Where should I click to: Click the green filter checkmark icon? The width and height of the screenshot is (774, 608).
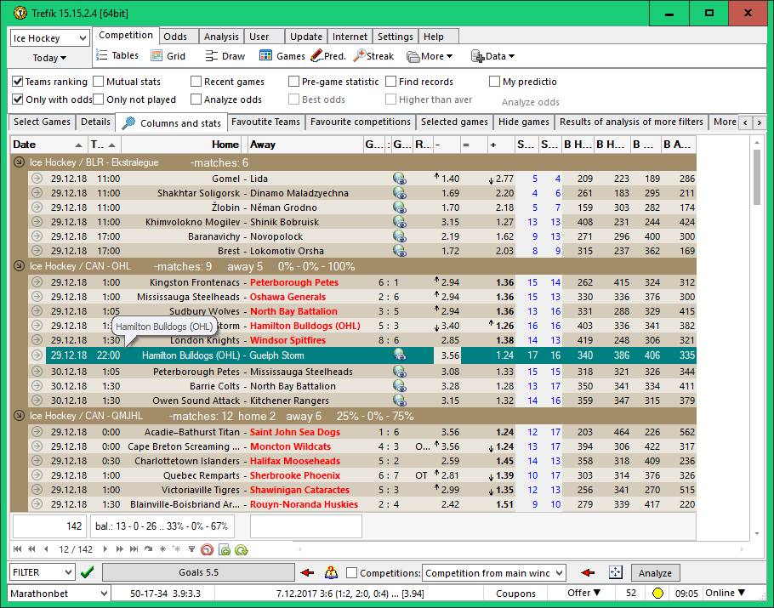[x=87, y=572]
